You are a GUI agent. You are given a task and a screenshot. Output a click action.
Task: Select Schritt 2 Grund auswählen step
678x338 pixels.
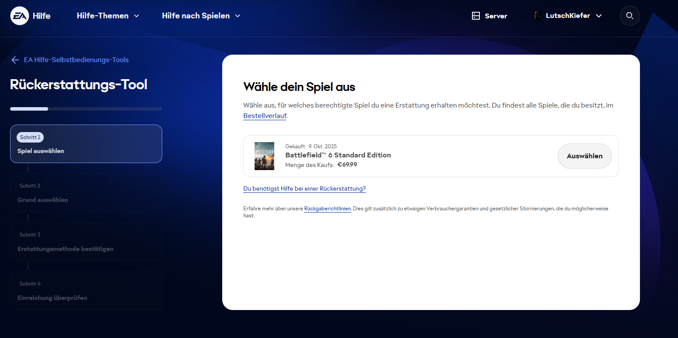[x=86, y=193]
